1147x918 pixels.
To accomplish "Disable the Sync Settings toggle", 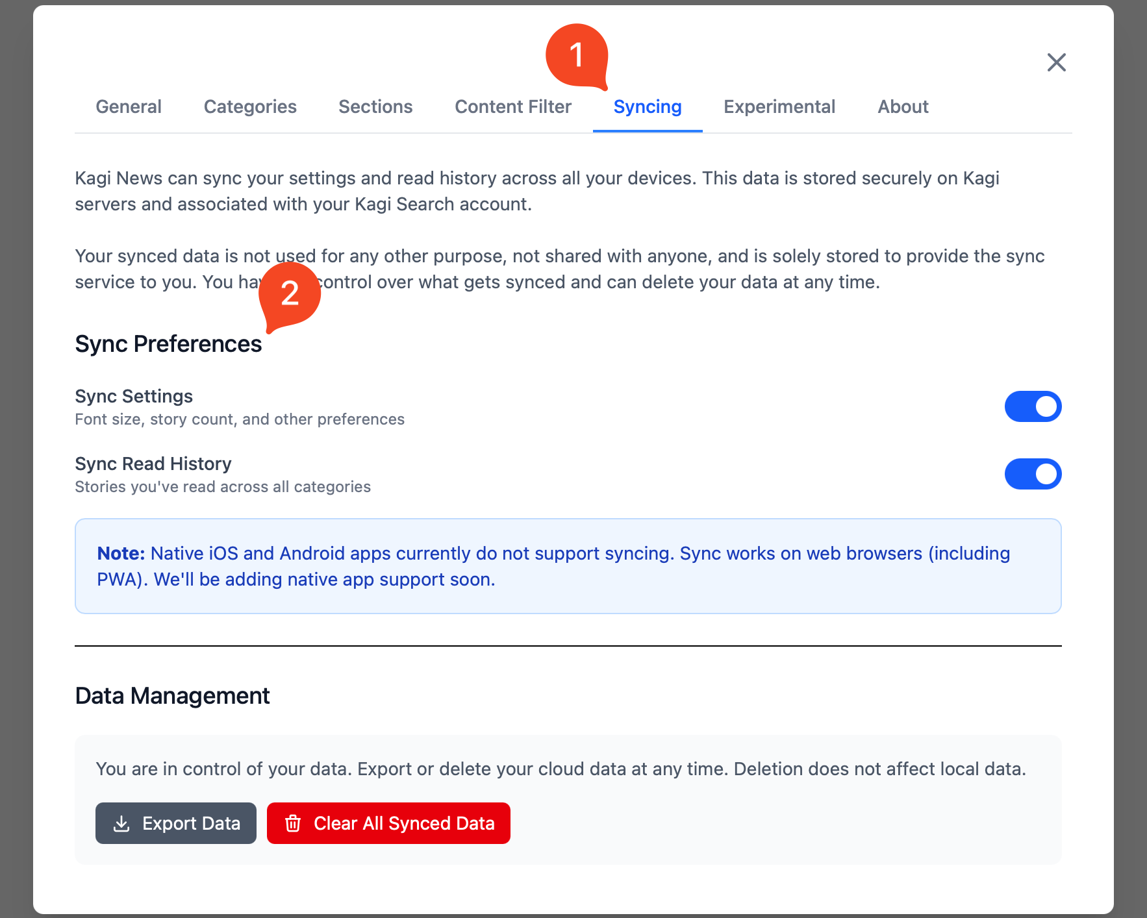I will click(1033, 406).
